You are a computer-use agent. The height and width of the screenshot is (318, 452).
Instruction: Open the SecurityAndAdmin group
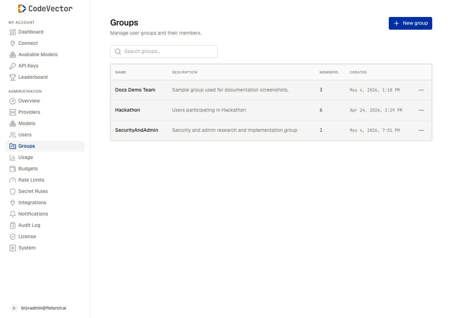[137, 130]
